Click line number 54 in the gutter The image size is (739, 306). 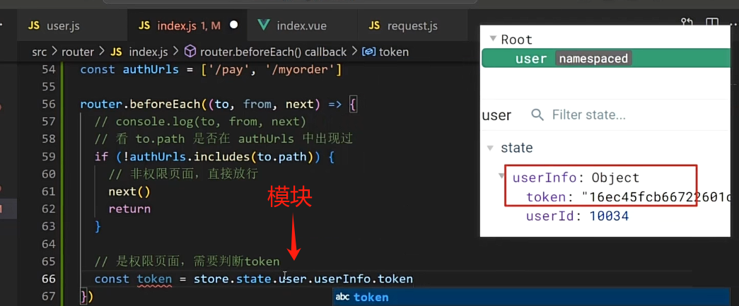point(49,70)
